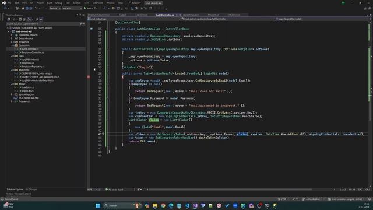Open the Tools menu

(87, 3)
